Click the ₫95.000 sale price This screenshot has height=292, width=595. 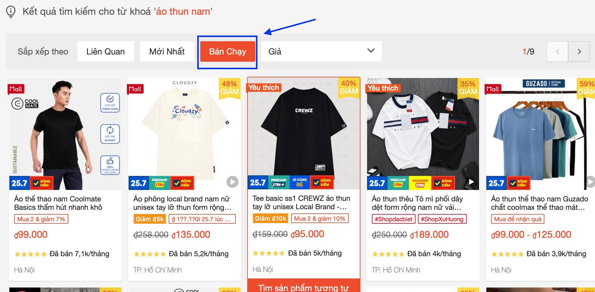point(307,234)
